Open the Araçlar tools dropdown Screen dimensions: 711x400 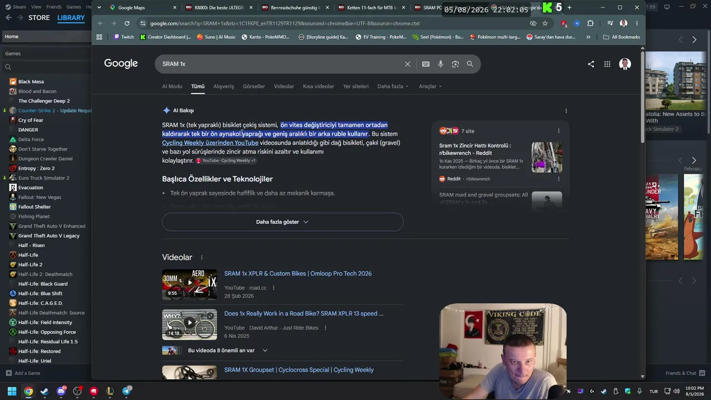pos(430,86)
